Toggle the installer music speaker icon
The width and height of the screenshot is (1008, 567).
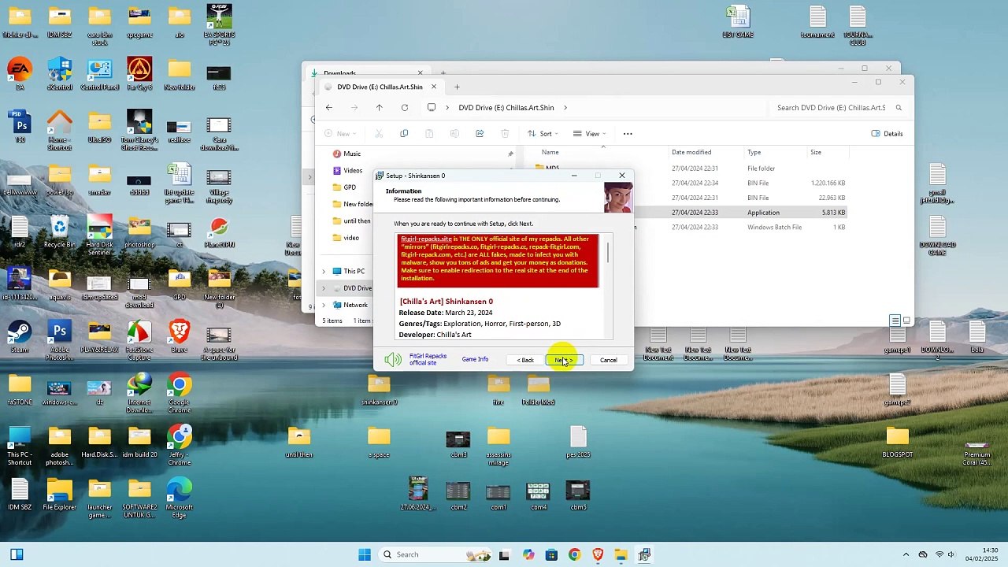[393, 360]
